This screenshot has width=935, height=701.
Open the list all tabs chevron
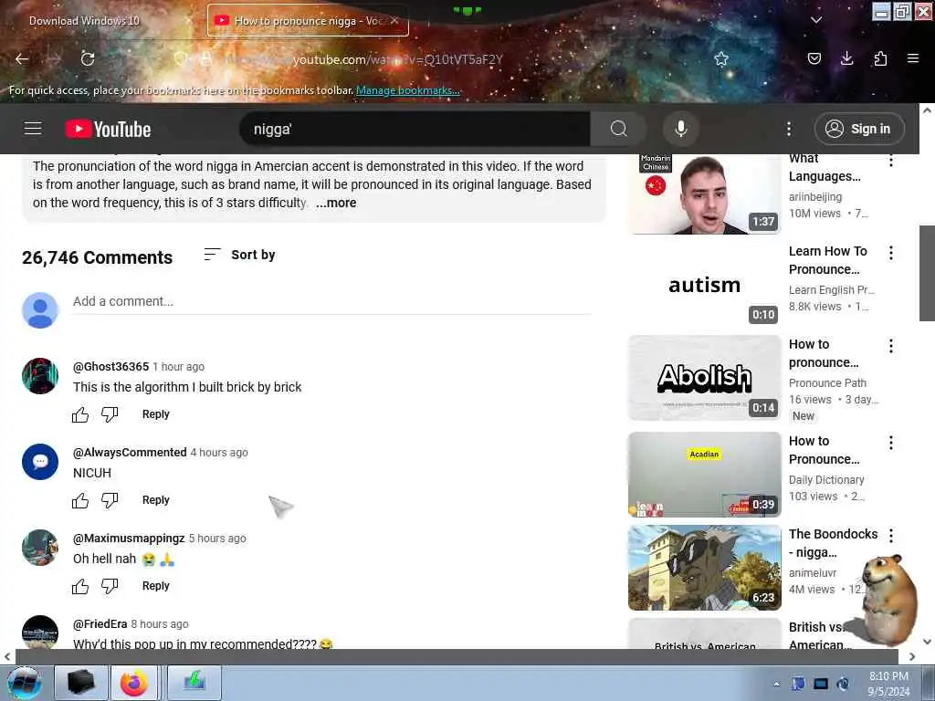click(816, 20)
